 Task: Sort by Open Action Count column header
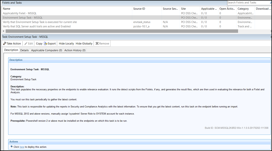(227, 9)
